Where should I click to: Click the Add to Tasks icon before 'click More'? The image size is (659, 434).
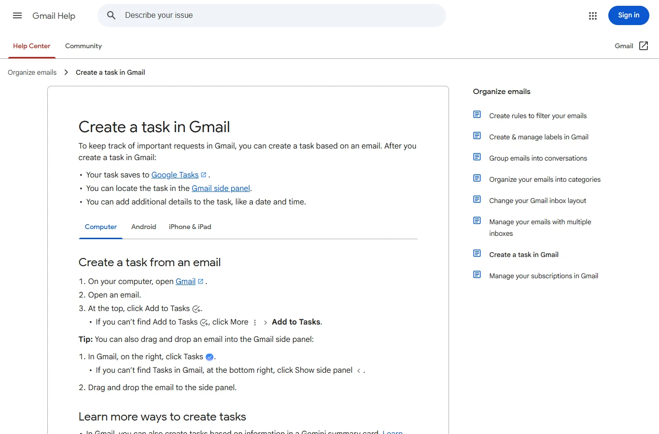click(x=204, y=323)
